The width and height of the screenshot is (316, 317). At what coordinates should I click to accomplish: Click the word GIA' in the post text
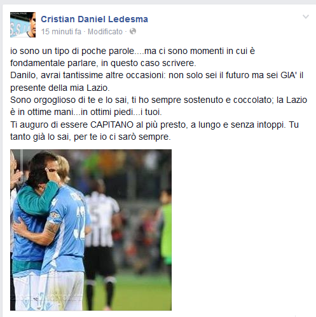pos(289,76)
